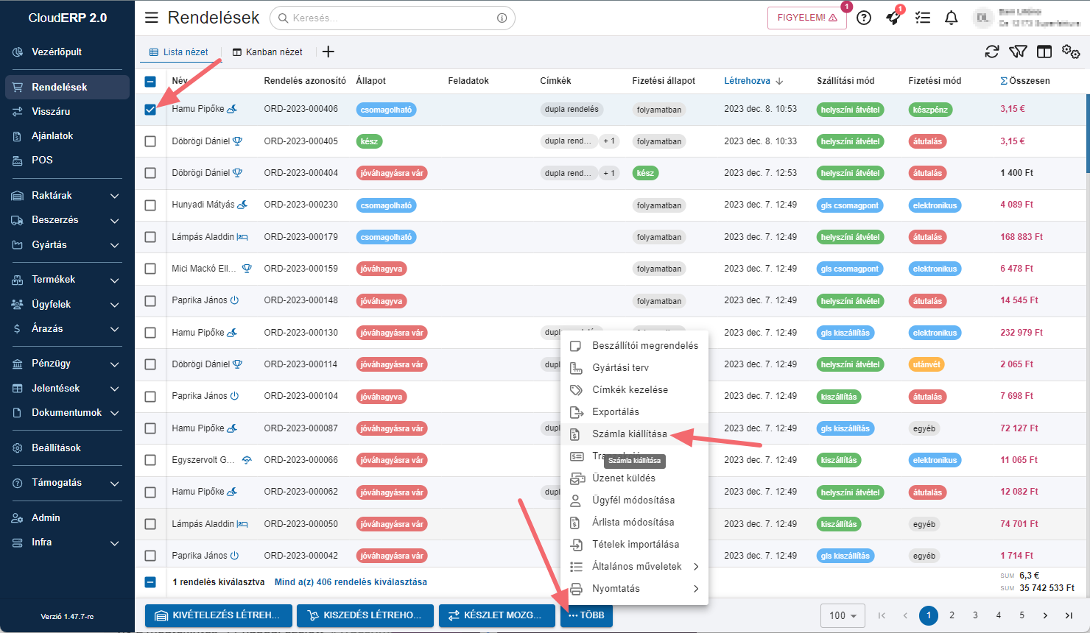This screenshot has width=1090, height=633.
Task: Check order ORD-2023-000404 row checkbox
Action: click(150, 173)
